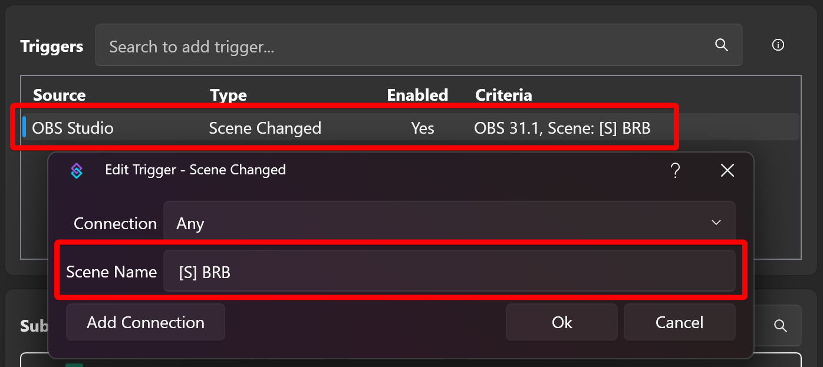Click the Criteria column header

point(503,95)
